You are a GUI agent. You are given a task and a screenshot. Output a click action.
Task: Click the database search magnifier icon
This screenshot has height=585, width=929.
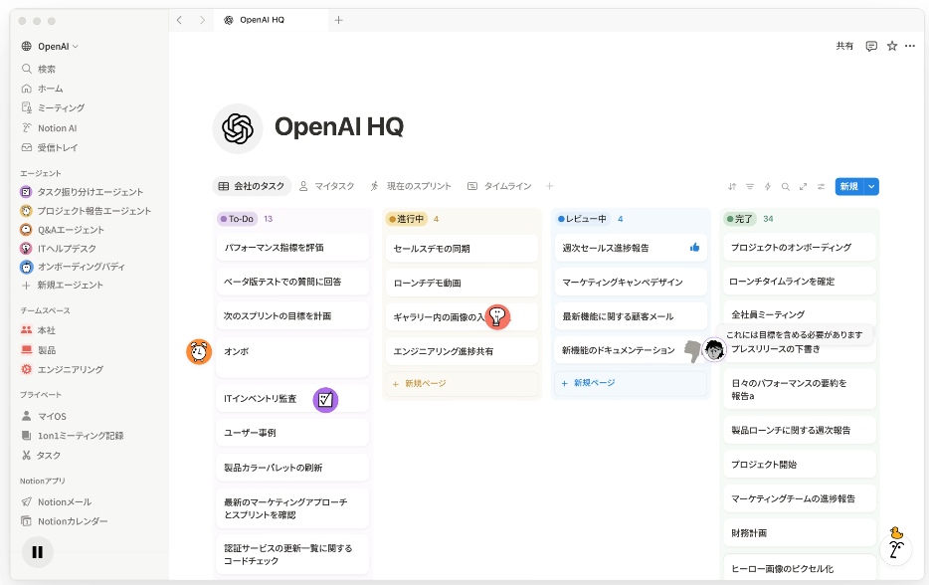pos(786,187)
